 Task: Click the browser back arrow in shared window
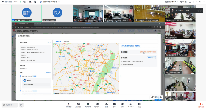[x=13, y=27]
